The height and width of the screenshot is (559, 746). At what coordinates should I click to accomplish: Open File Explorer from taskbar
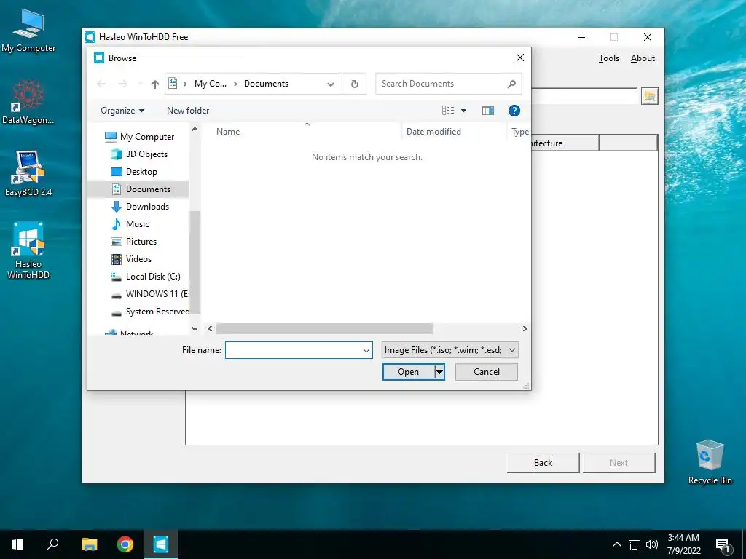[89, 544]
